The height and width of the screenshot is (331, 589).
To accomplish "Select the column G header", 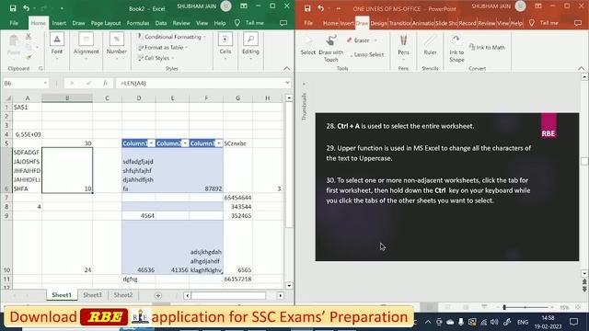I will 237,98.
